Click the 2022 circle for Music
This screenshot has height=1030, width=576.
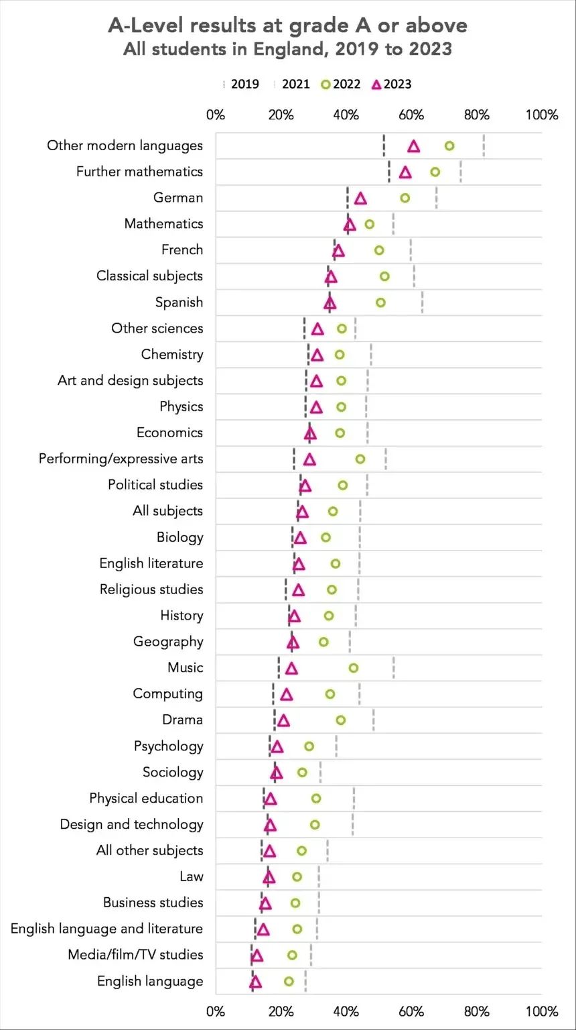pos(354,668)
